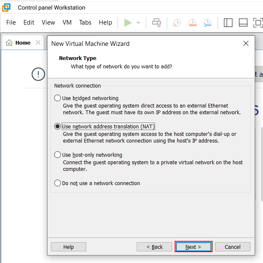Select Use bridged networking option
263x263 pixels.
coord(58,98)
